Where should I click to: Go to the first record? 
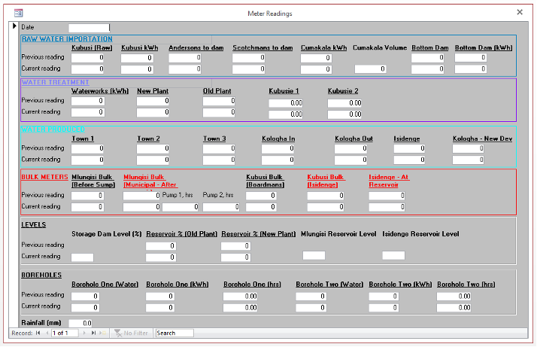click(38, 333)
